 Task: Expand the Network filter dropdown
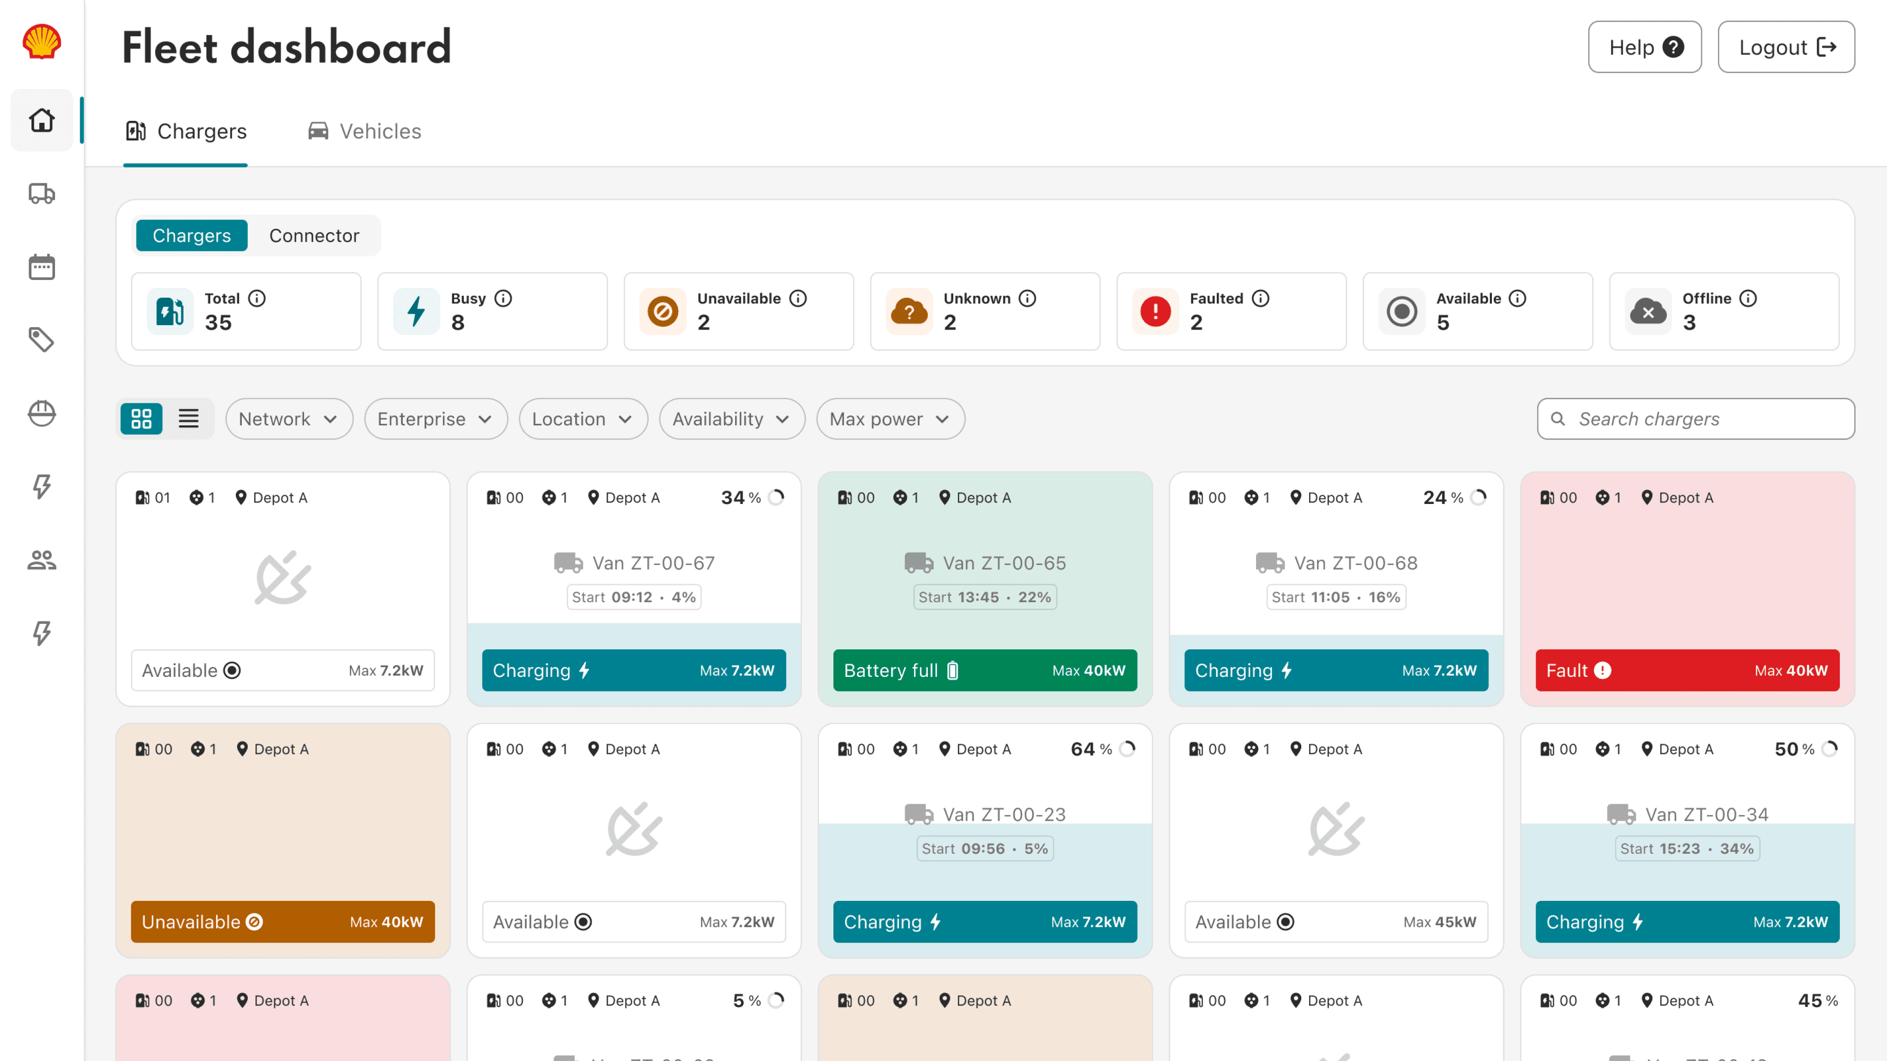pos(288,419)
